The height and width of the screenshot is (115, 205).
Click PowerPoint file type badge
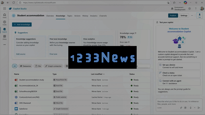coord(60,80)
